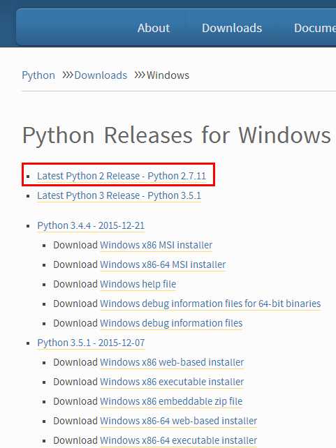This screenshot has height=448, width=336.
Task: Download Windows x86 executable installer
Action: click(172, 382)
